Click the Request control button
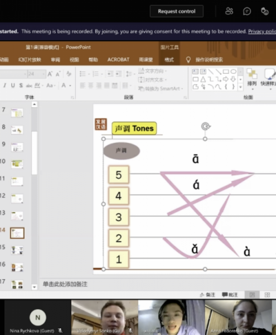This screenshot has width=276, height=335. pos(177,11)
